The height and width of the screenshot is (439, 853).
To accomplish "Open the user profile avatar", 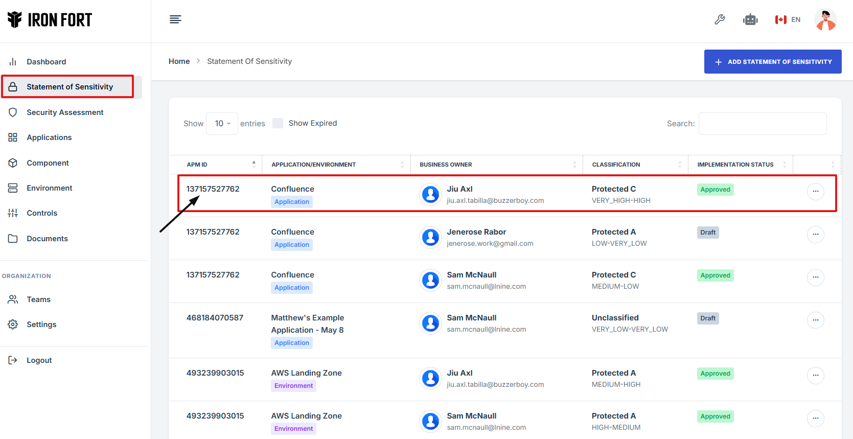I will tap(825, 20).
